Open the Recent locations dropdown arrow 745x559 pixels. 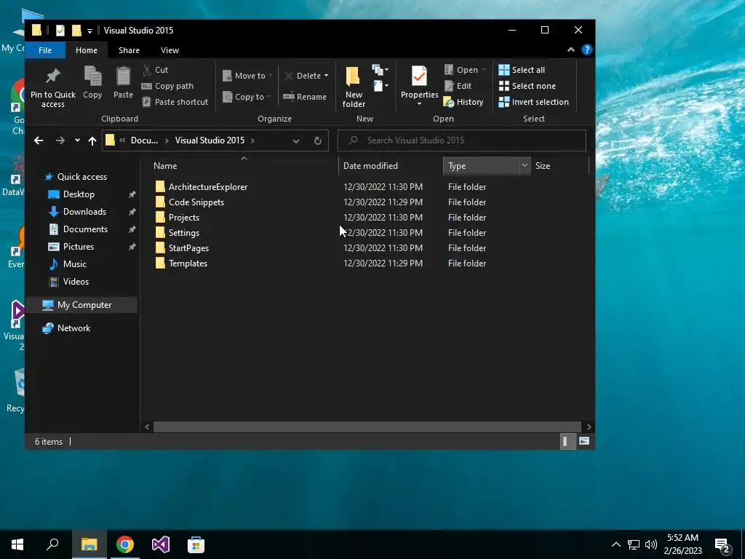click(77, 140)
